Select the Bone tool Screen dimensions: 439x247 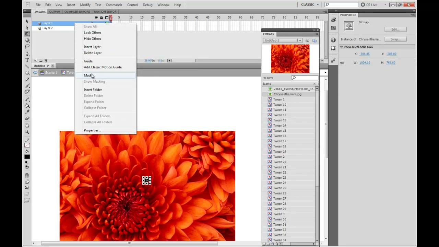coord(27,99)
